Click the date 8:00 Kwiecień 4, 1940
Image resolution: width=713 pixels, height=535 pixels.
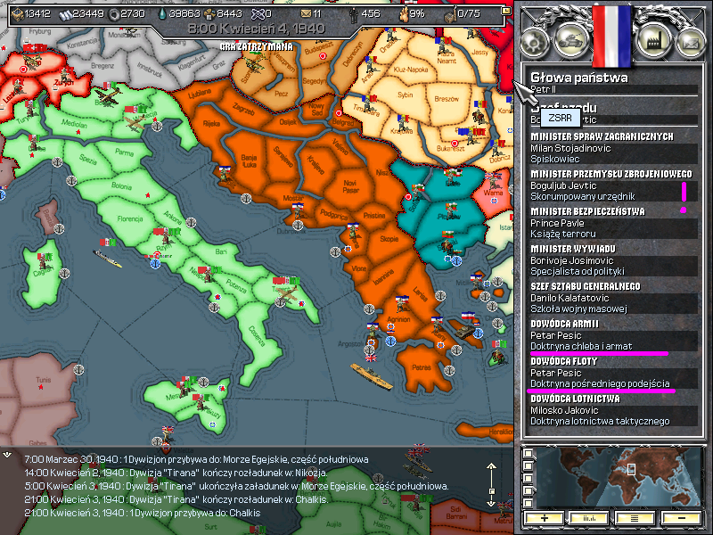point(257,29)
